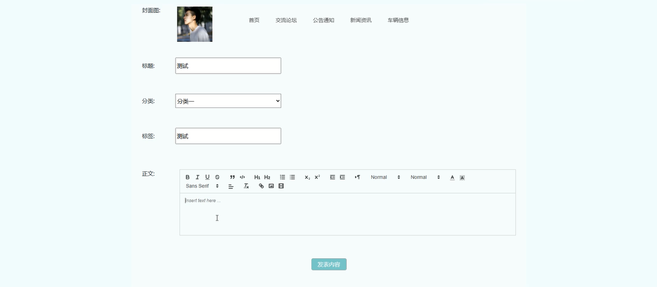
Task: Click the 标签 tag input field
Action: (228, 136)
